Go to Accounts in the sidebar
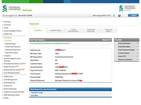Screen dimensions: 141x105 7,25
